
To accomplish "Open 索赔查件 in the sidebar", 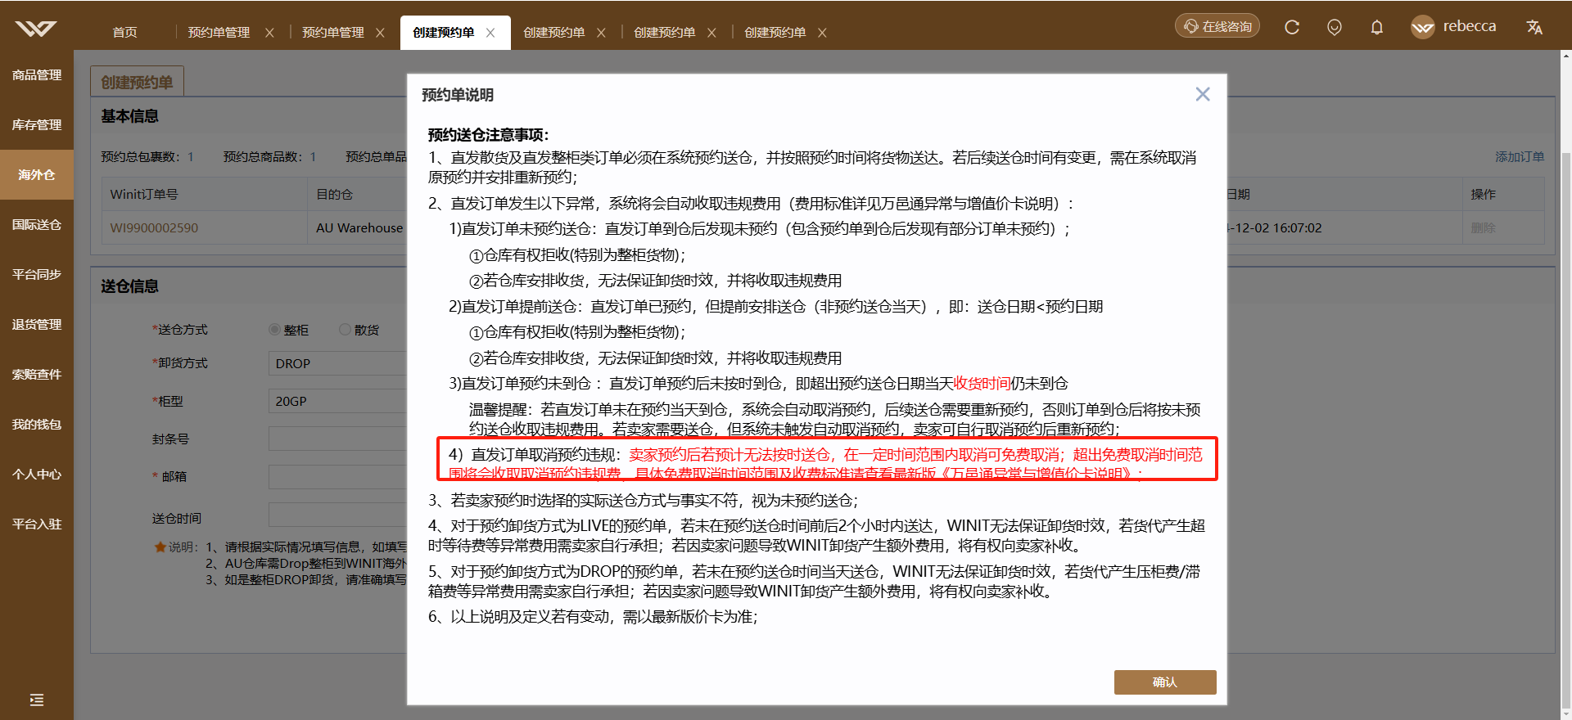I will [37, 374].
